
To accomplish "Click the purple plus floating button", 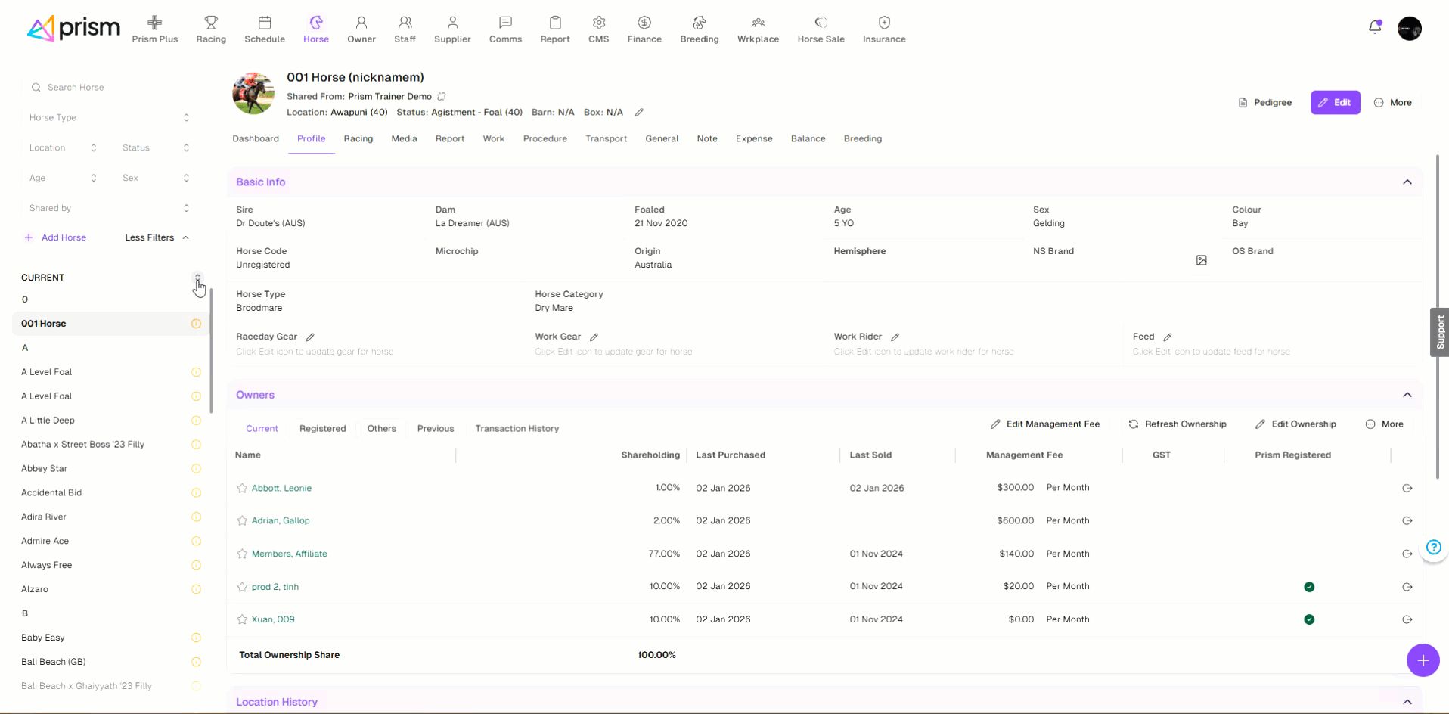I will point(1423,660).
